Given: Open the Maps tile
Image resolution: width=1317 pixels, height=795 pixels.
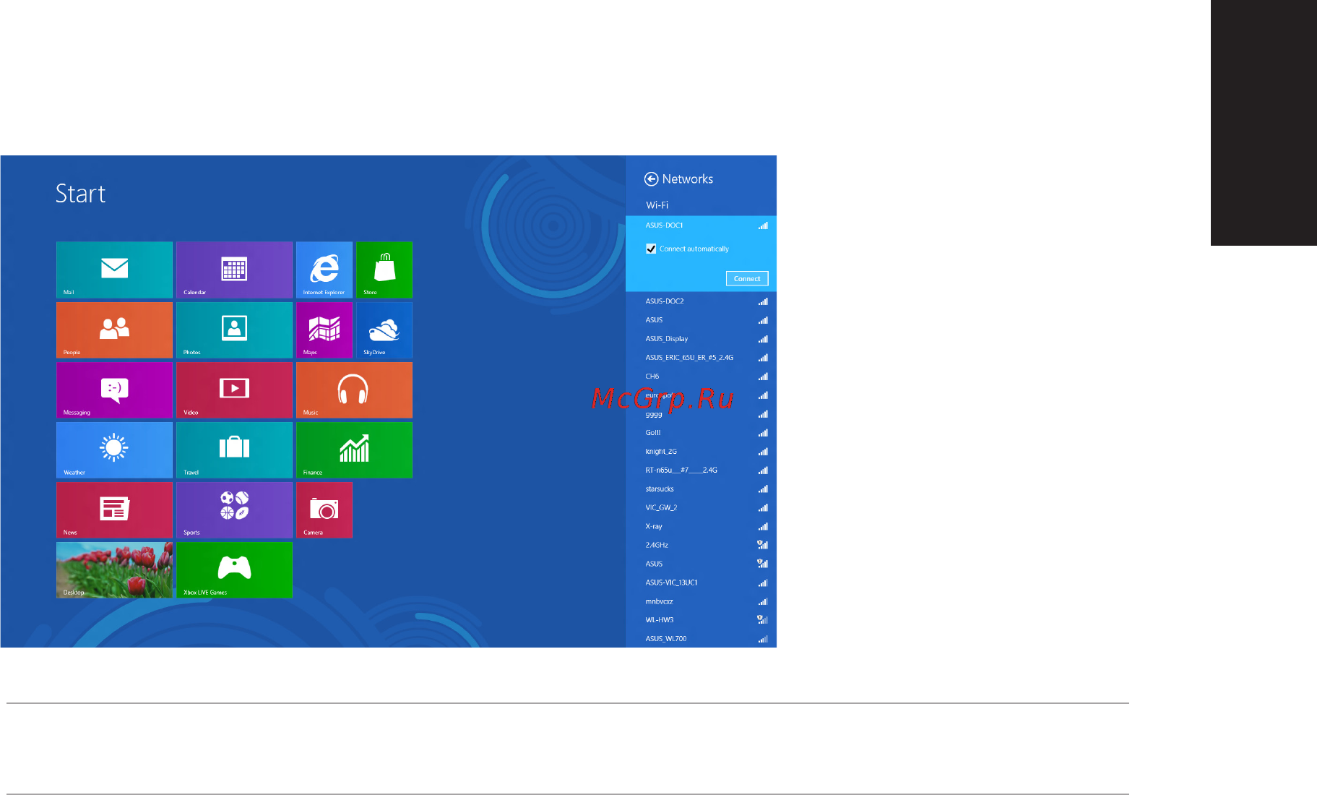Looking at the screenshot, I should [x=324, y=330].
